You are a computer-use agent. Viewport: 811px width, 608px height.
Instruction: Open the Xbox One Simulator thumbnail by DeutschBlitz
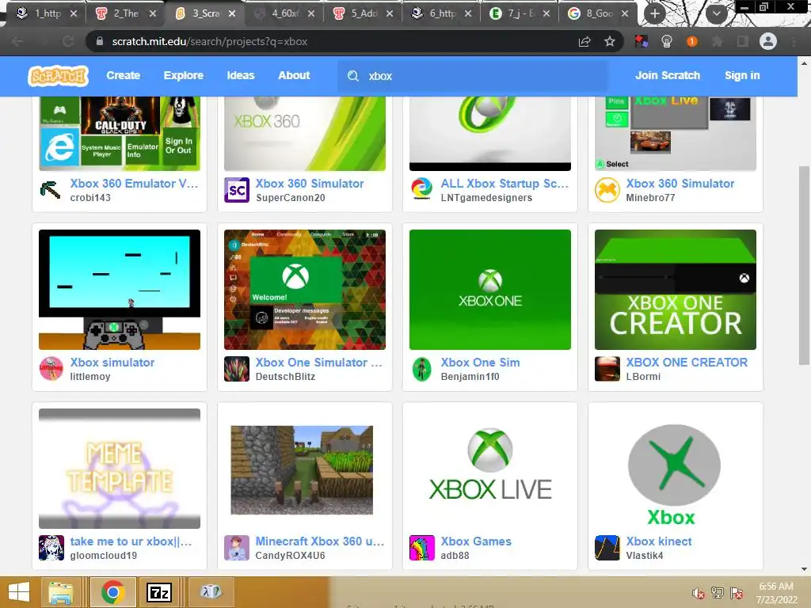coord(305,290)
